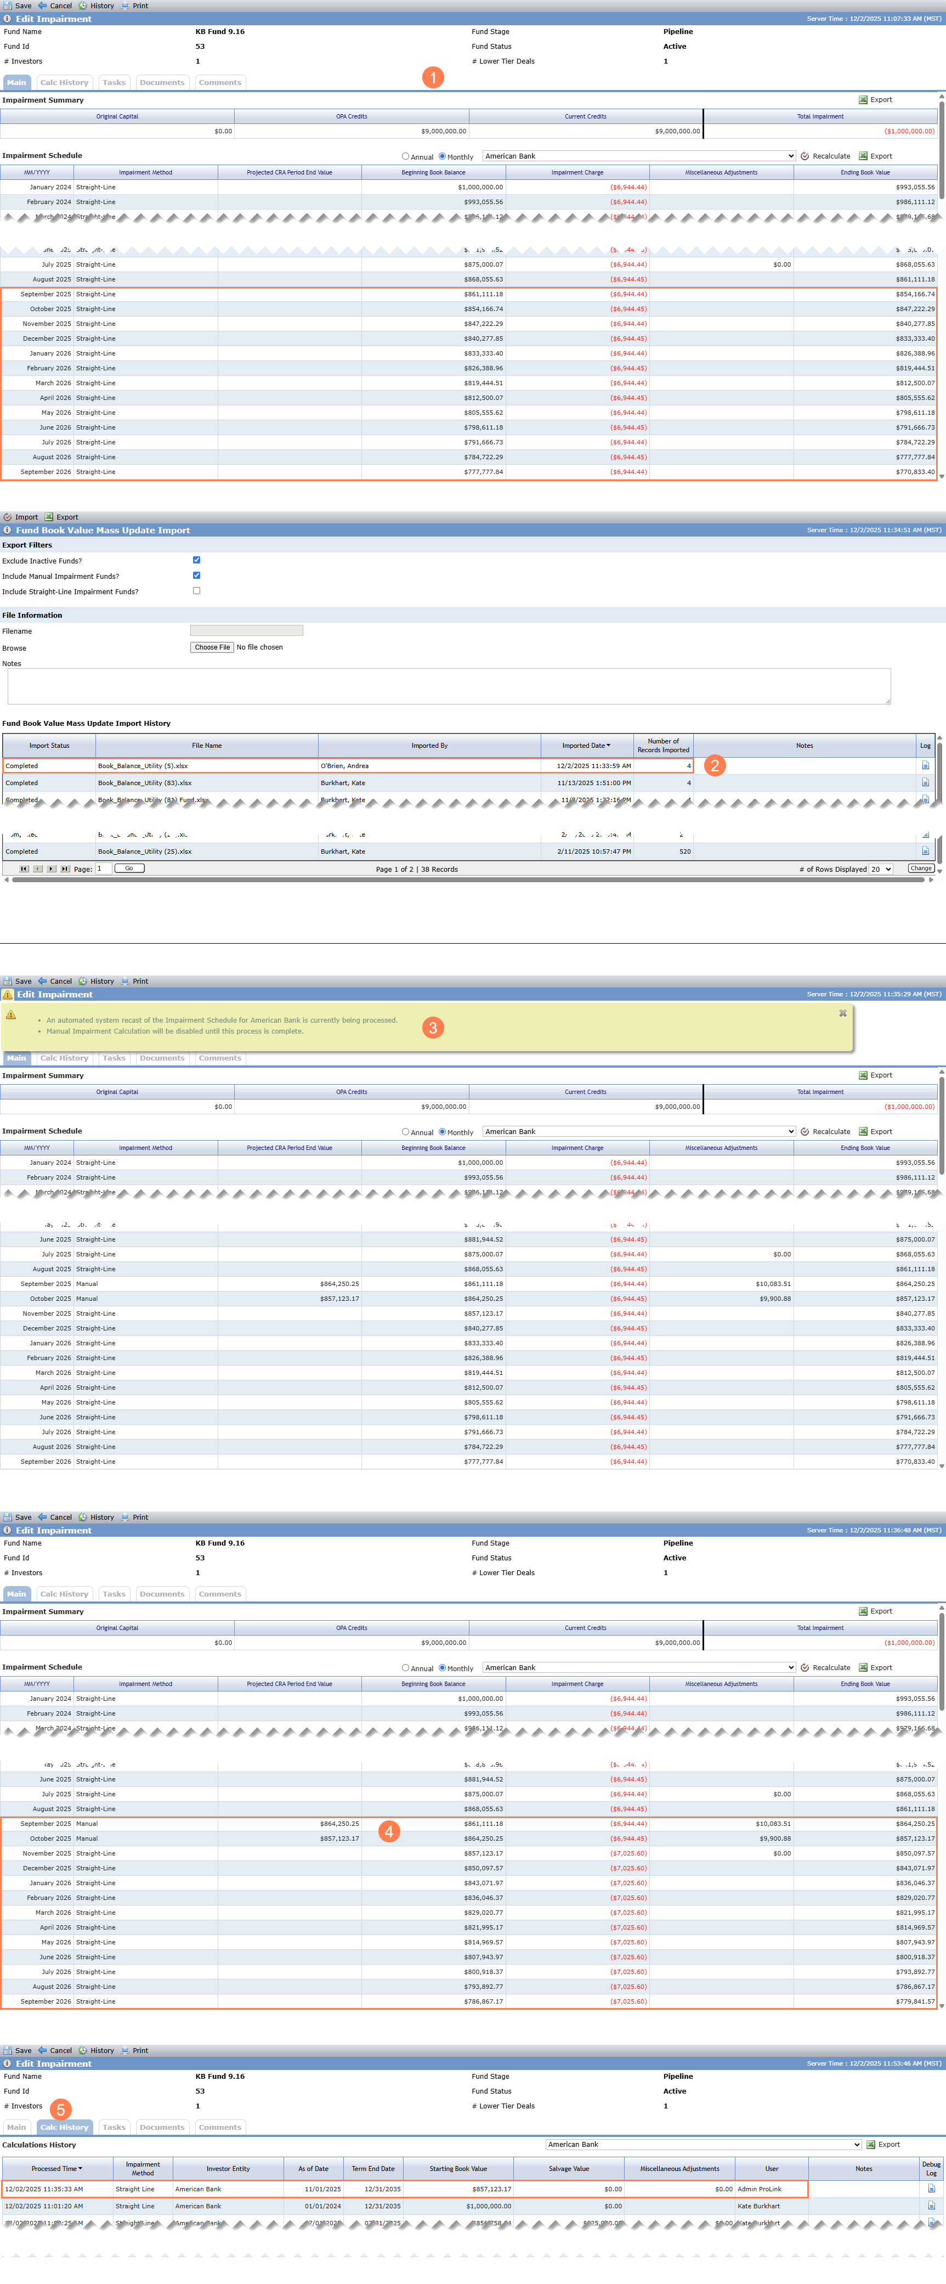Open American Bank dropdown in first Impairment Schedule

[638, 156]
